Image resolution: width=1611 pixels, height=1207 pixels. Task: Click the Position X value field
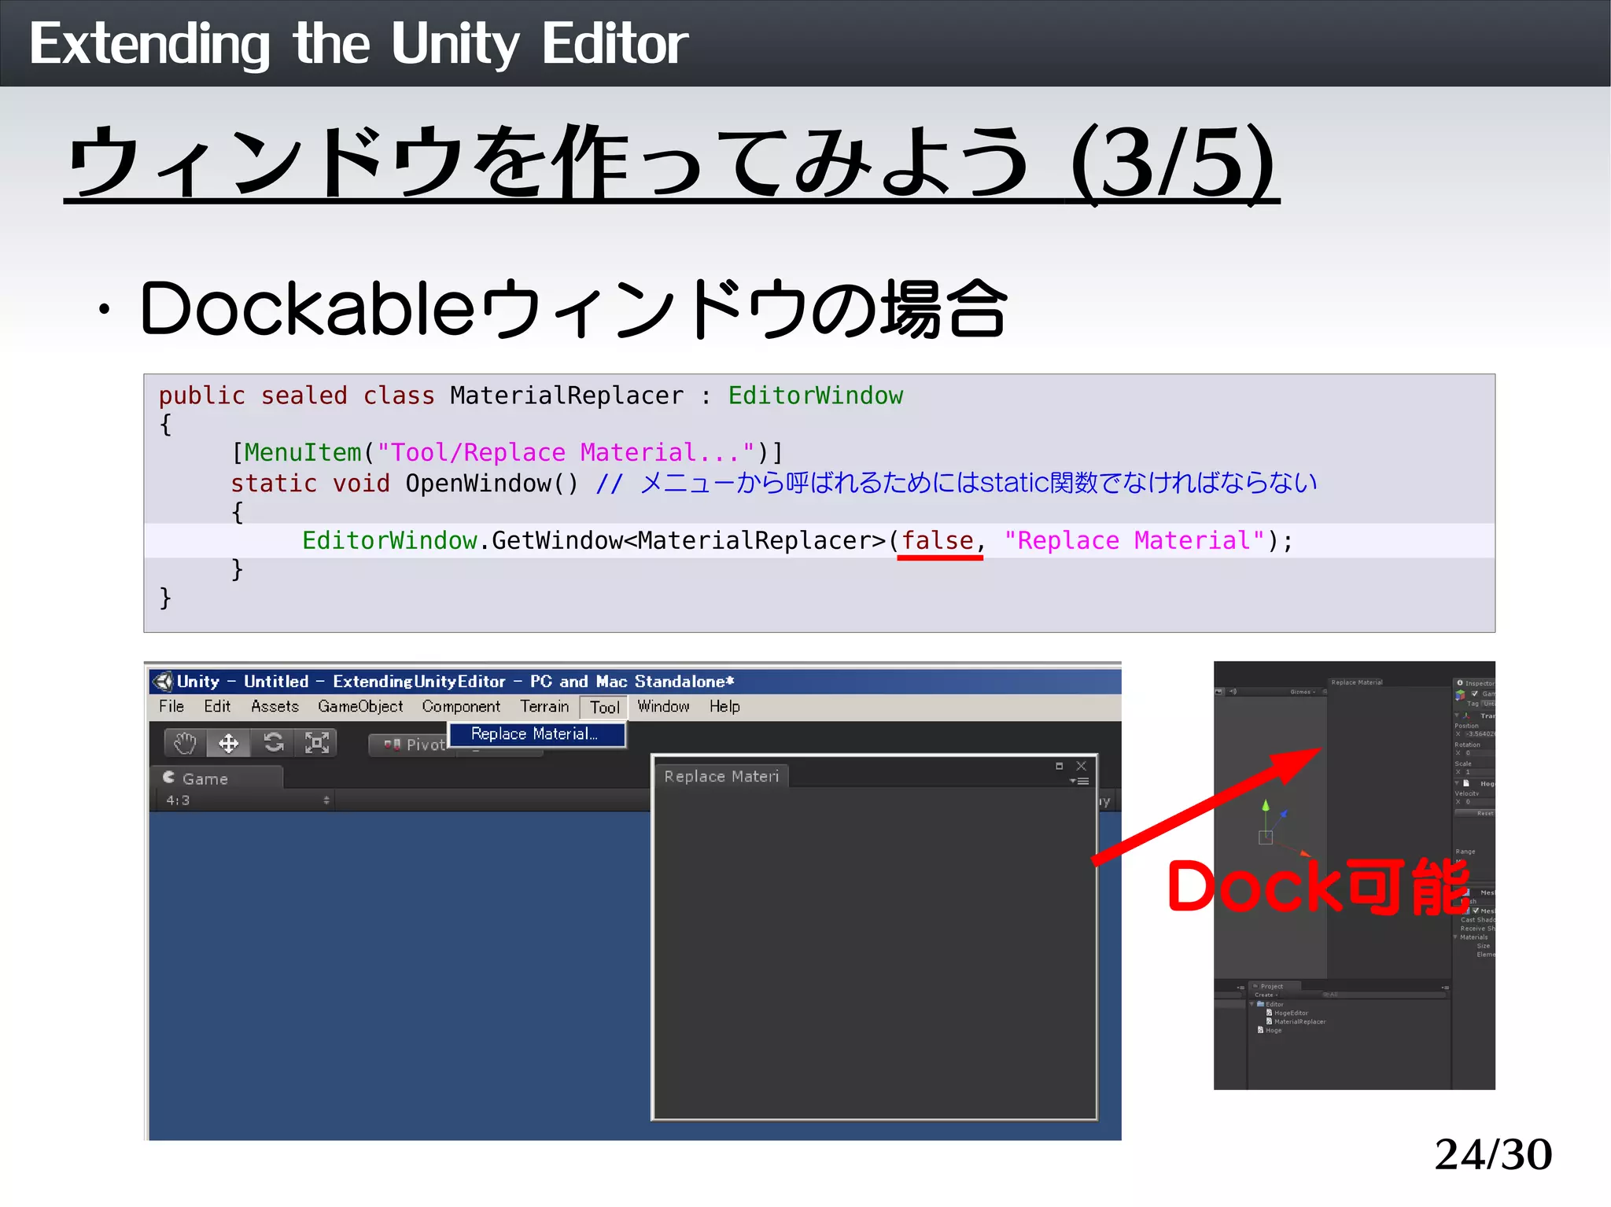coord(1480,734)
